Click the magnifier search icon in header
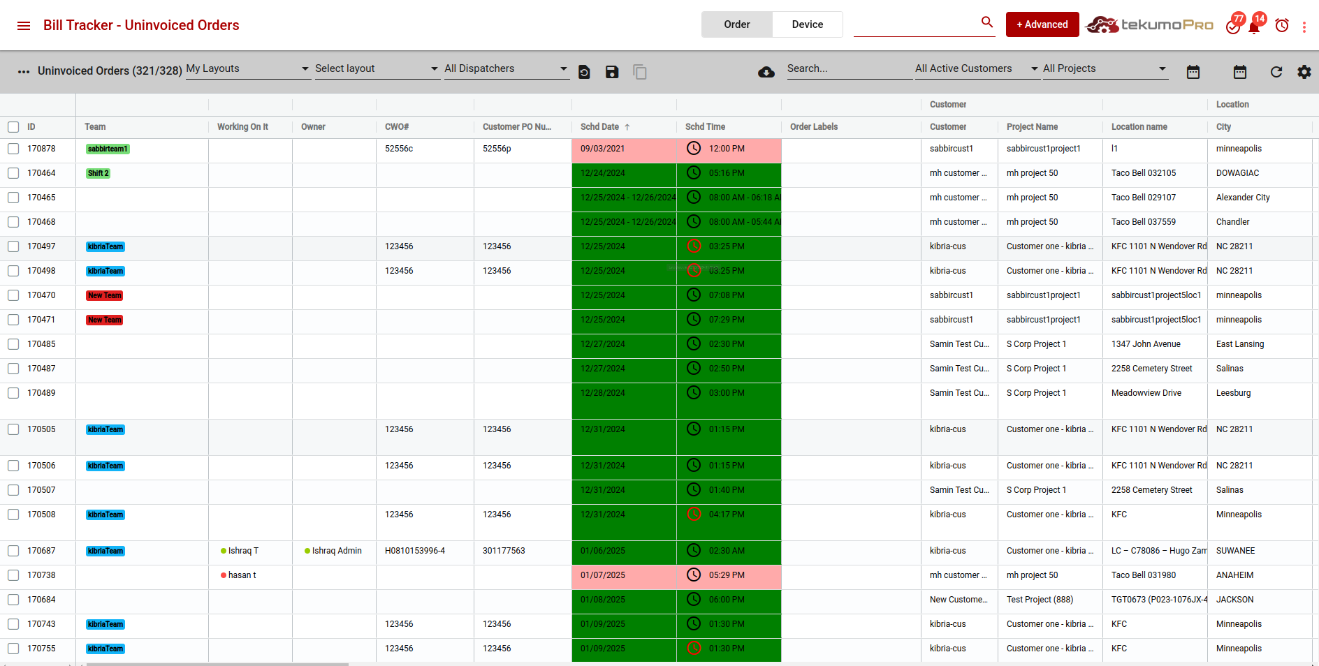The image size is (1319, 666). coord(986,22)
